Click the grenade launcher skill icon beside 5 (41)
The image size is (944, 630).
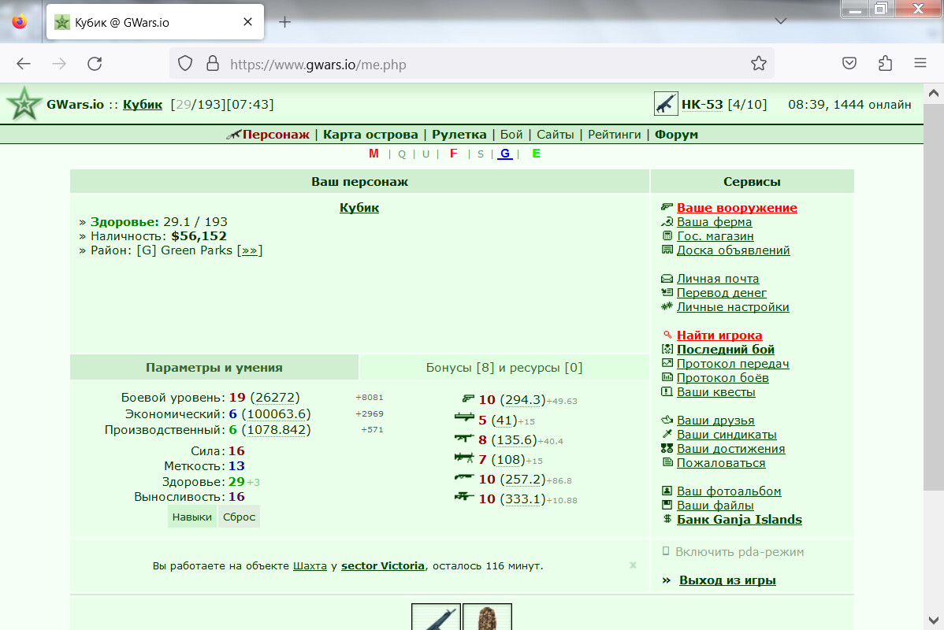tap(464, 417)
